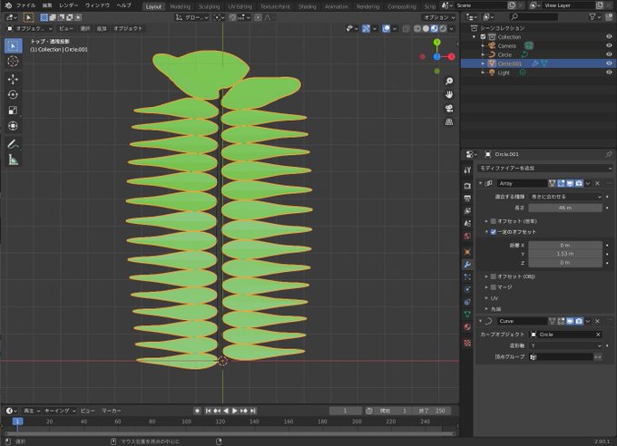
Task: Open the World properties tab icon
Action: click(x=467, y=236)
